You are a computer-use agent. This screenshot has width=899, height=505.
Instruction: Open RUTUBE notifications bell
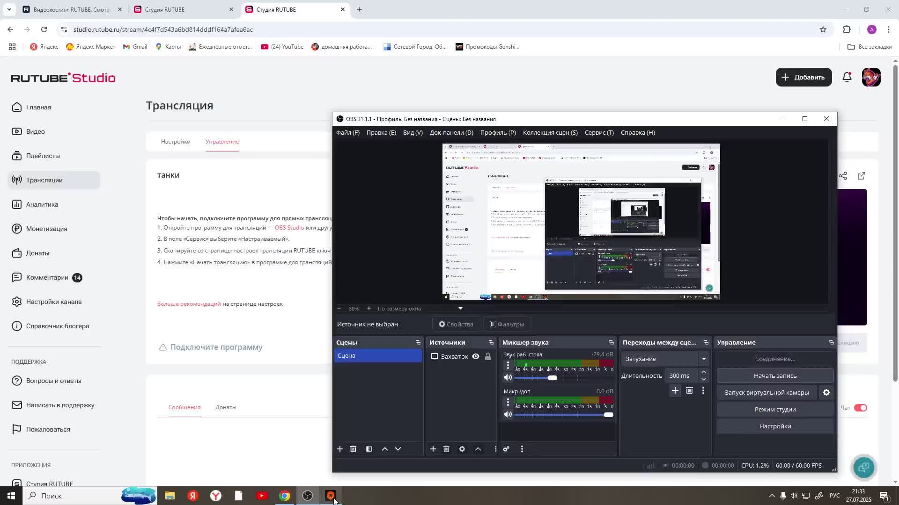point(847,77)
